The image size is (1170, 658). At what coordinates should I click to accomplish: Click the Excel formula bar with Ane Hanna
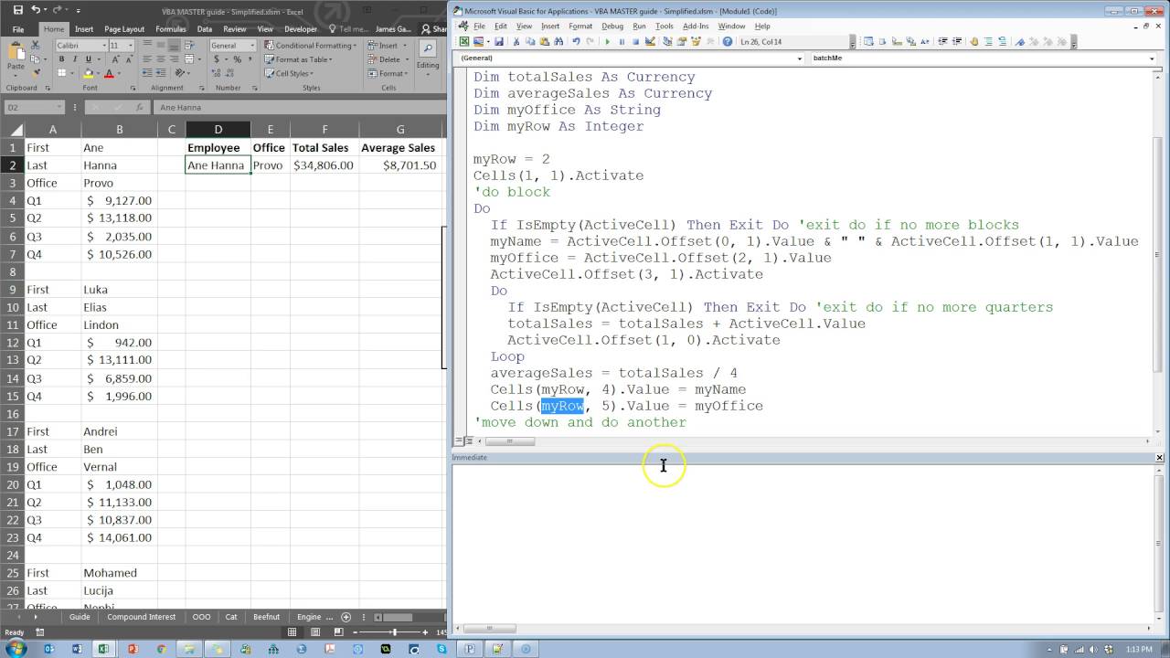pos(302,107)
